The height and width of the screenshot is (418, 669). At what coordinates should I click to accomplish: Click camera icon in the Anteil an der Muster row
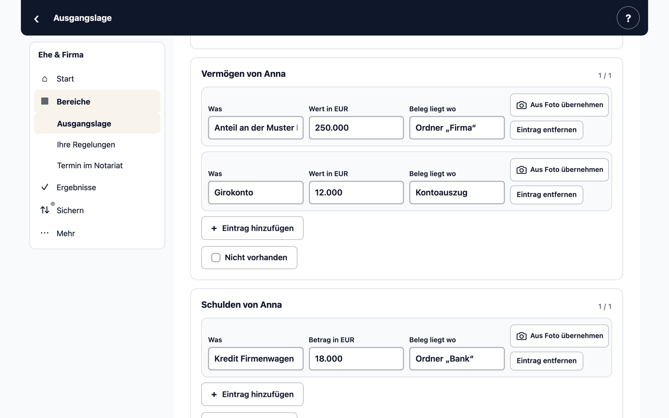522,105
